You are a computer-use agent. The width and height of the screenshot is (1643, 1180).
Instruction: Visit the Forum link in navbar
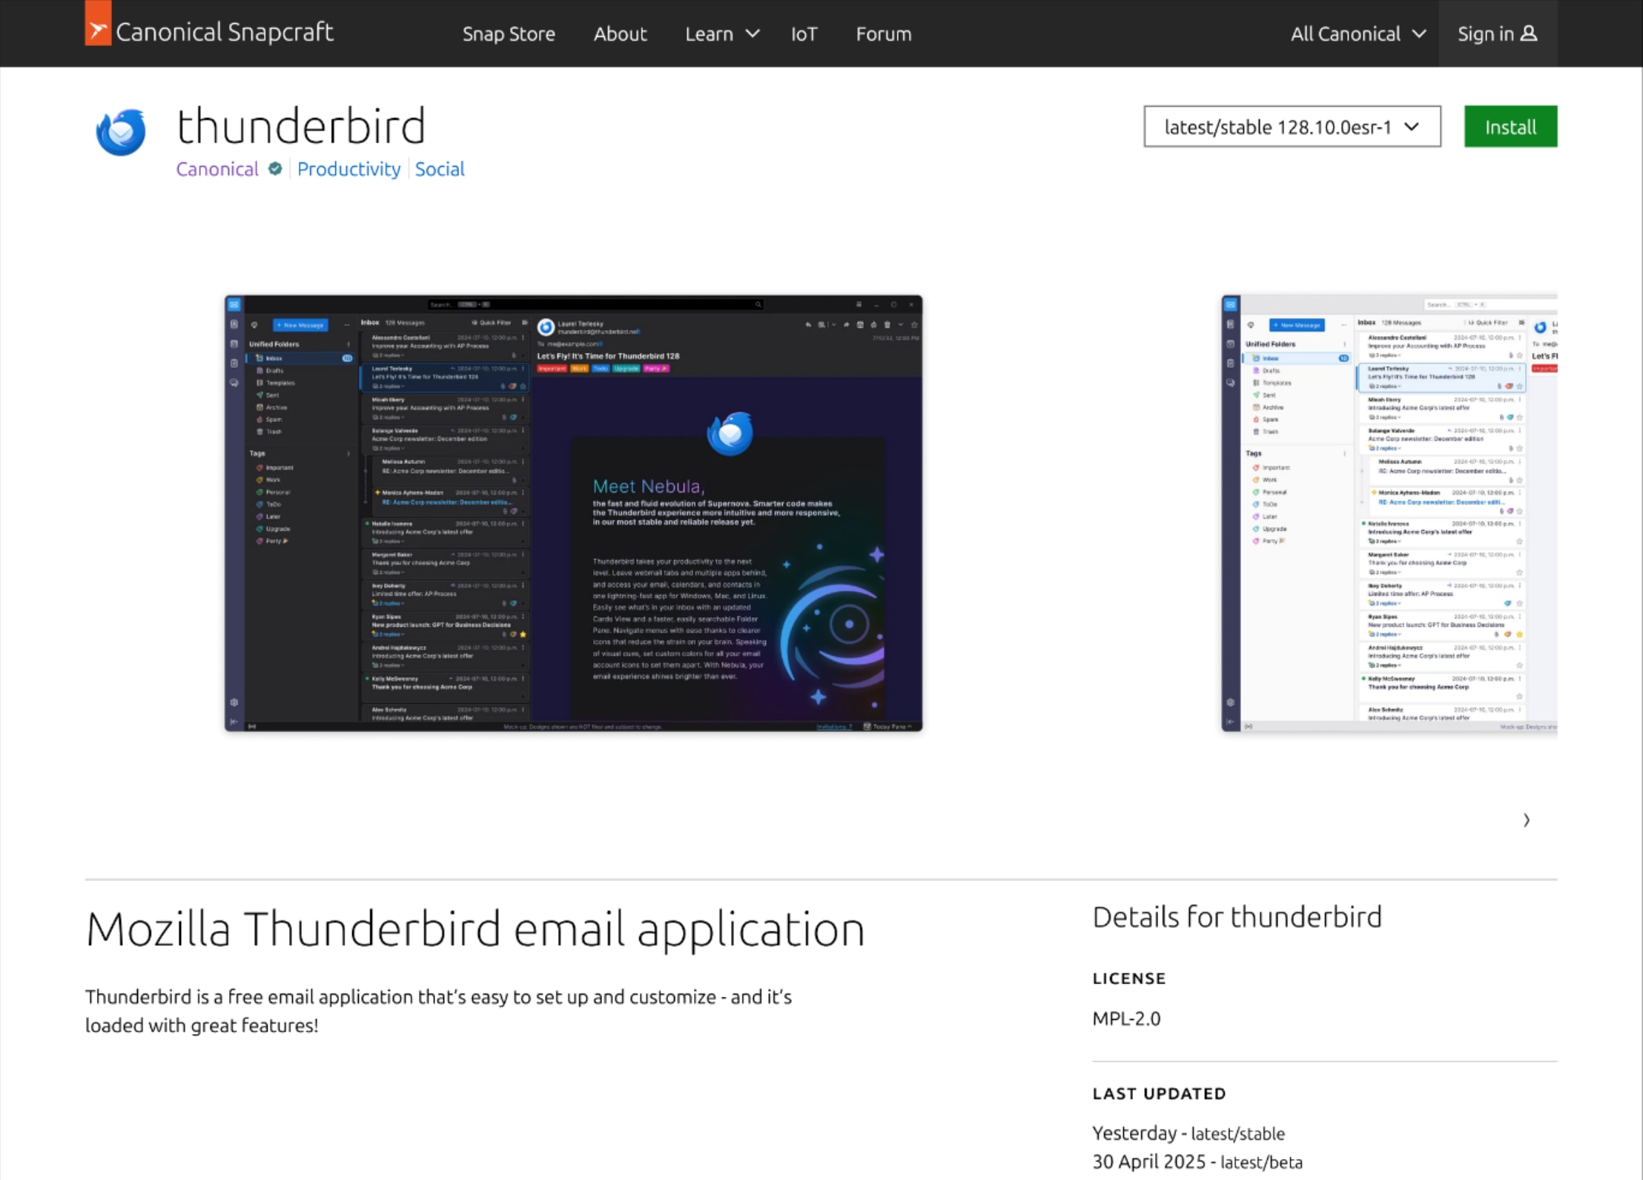click(884, 34)
